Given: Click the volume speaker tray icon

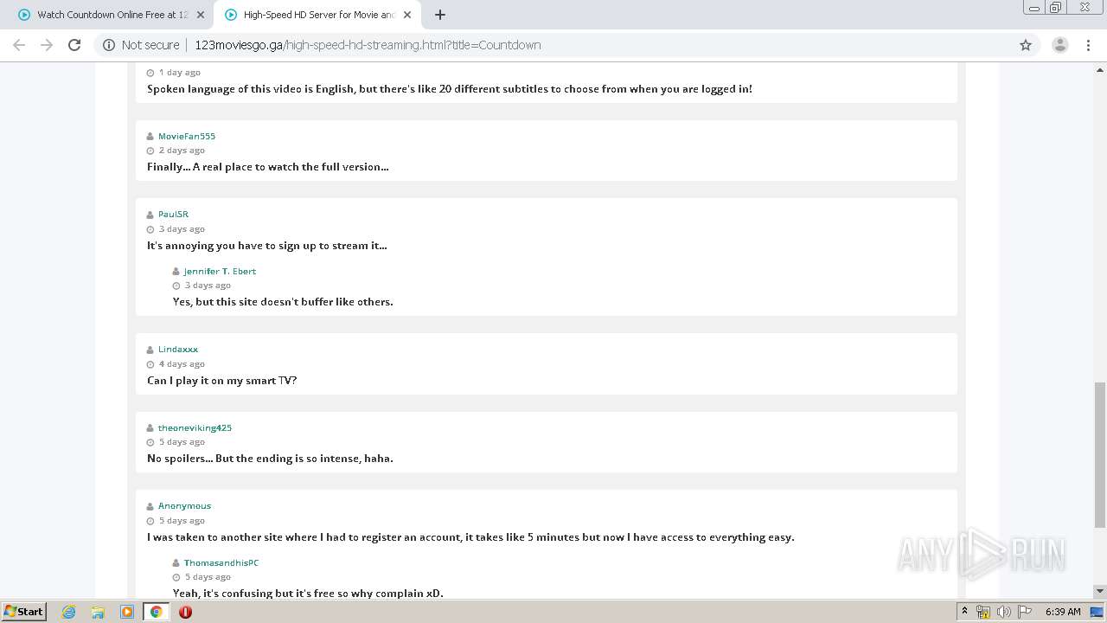Looking at the screenshot, I should (x=1004, y=612).
